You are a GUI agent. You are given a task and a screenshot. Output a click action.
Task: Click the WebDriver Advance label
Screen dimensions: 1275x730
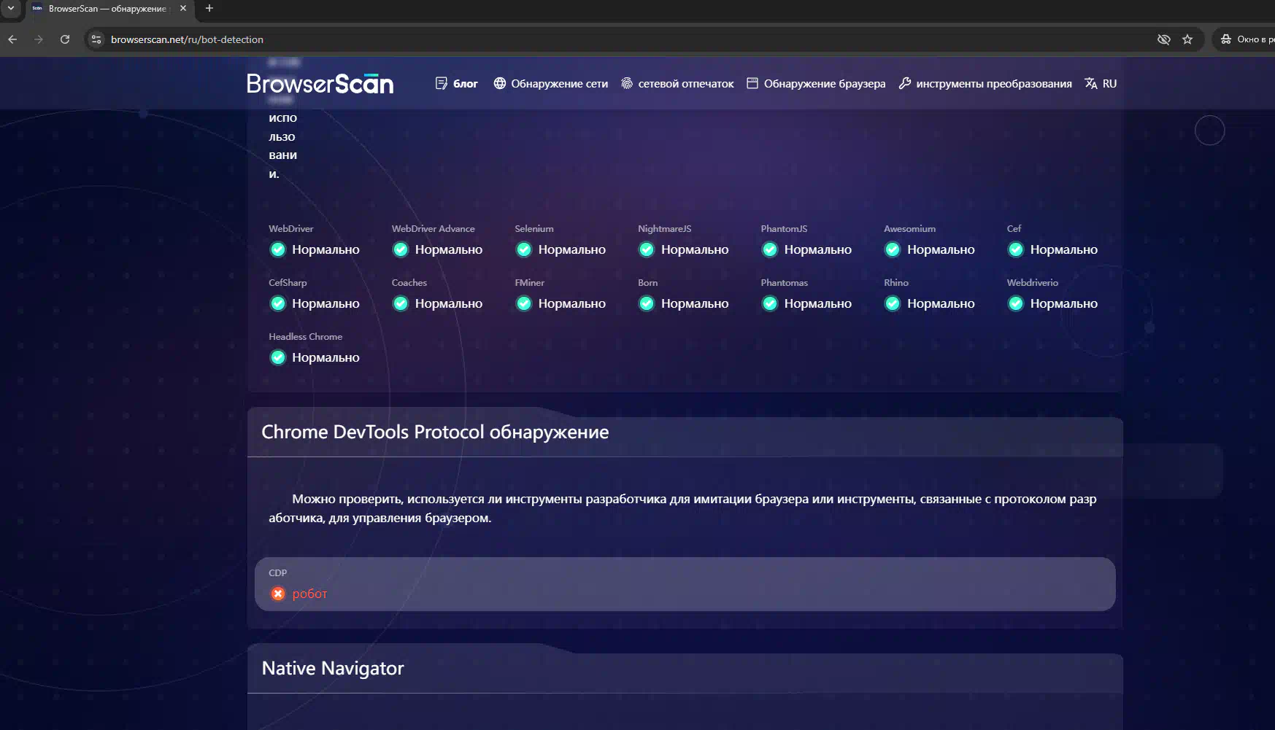(433, 229)
